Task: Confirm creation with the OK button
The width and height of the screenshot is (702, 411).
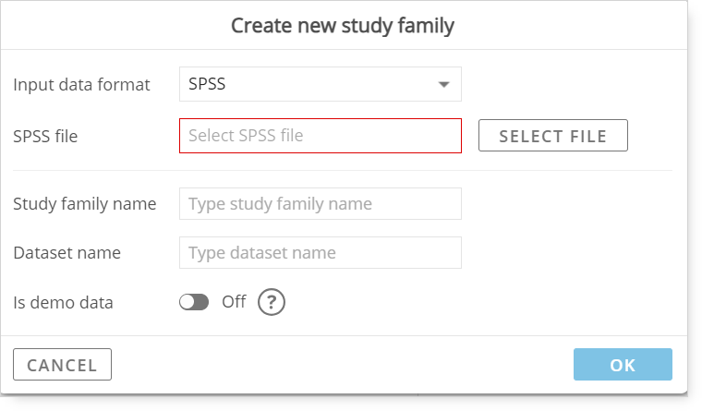Action: coord(623,365)
